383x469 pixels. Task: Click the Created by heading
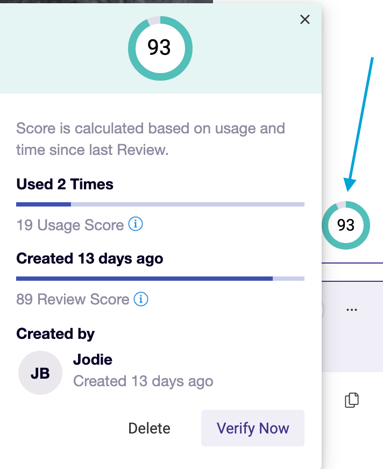tap(55, 334)
